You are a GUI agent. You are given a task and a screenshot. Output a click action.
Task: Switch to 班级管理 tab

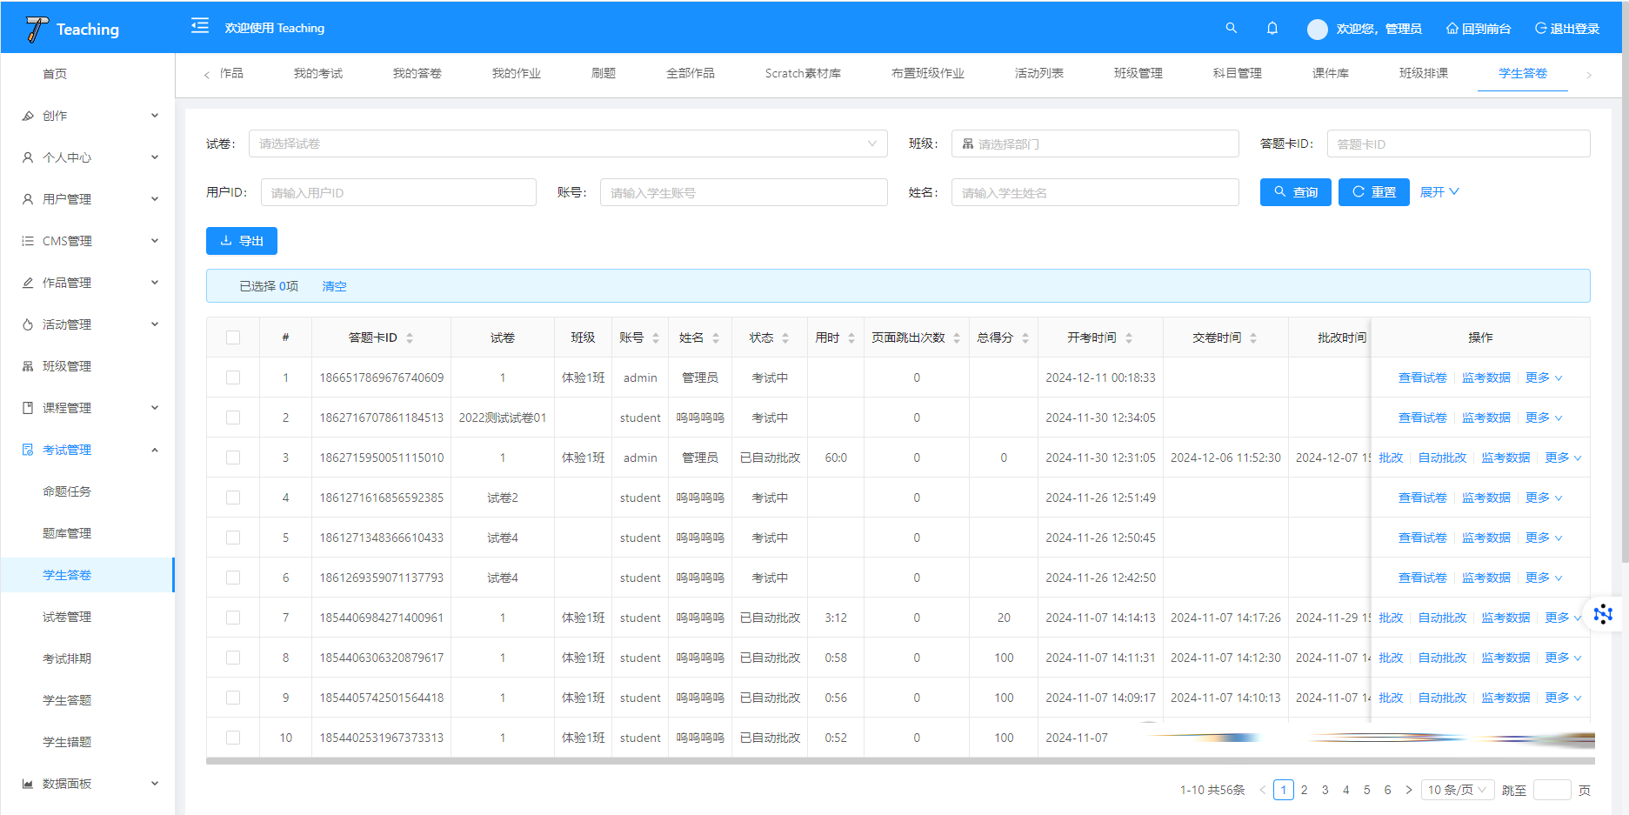(1138, 73)
